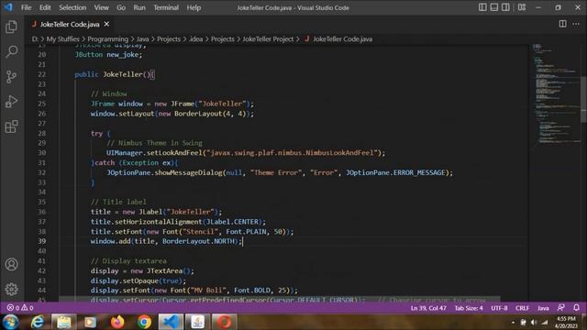Open the Manage gear icon
Image resolution: width=587 pixels, height=330 pixels.
click(12, 290)
